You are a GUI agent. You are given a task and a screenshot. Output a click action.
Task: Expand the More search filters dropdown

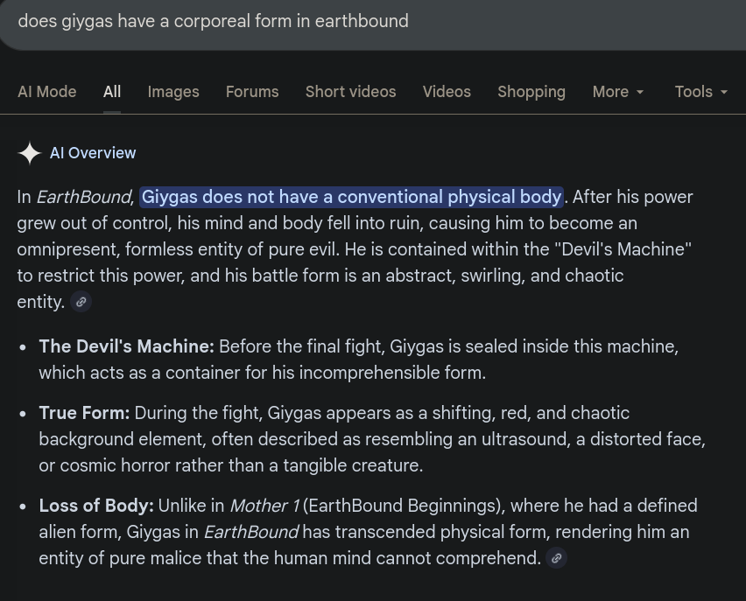(618, 92)
